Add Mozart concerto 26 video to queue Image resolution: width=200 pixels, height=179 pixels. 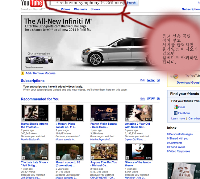click(x=58, y=158)
